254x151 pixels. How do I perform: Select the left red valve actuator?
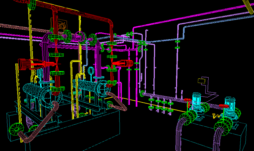(x=29, y=64)
